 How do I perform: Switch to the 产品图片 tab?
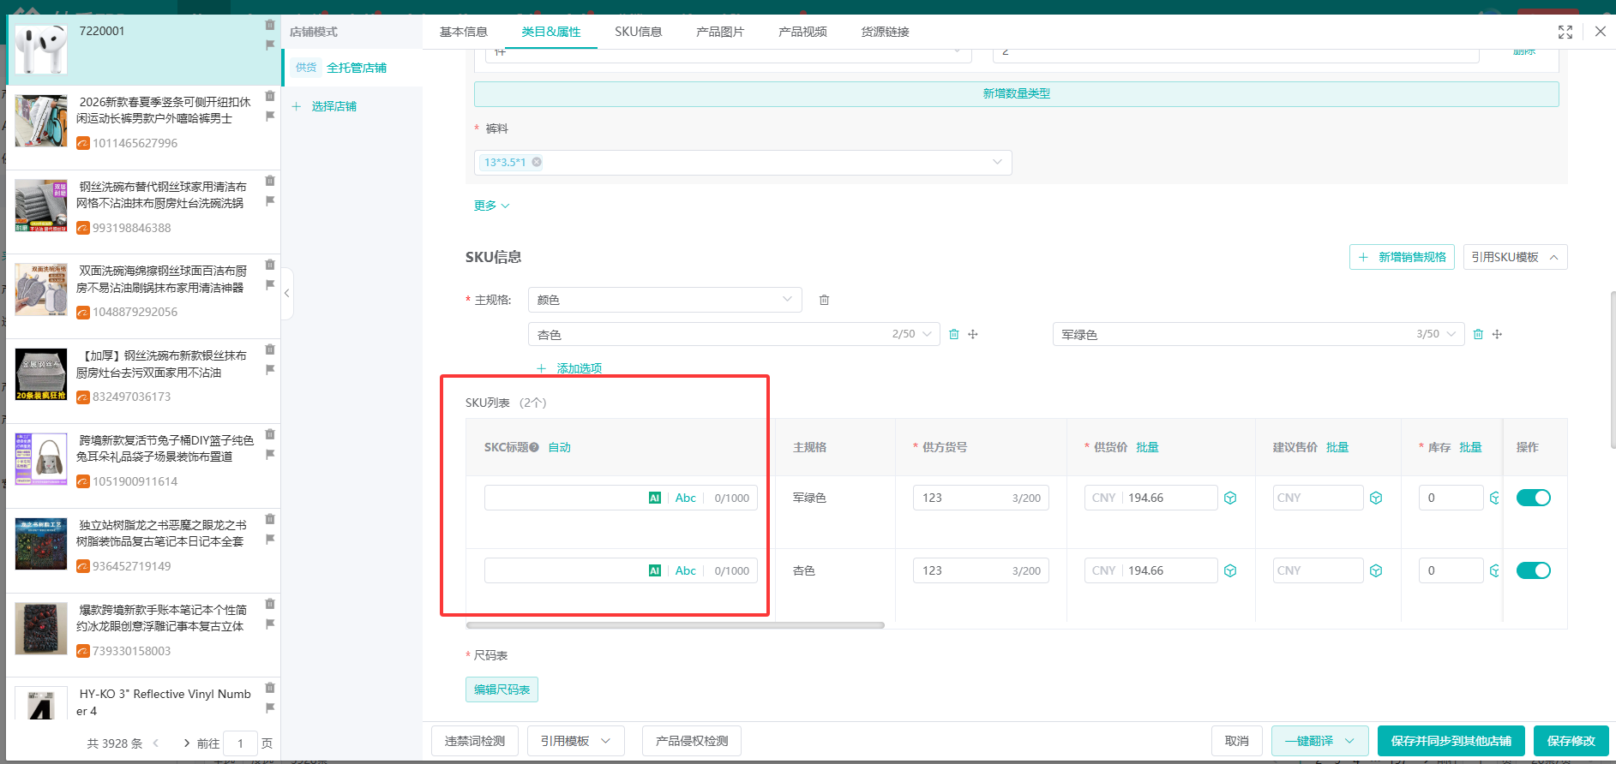pos(720,32)
